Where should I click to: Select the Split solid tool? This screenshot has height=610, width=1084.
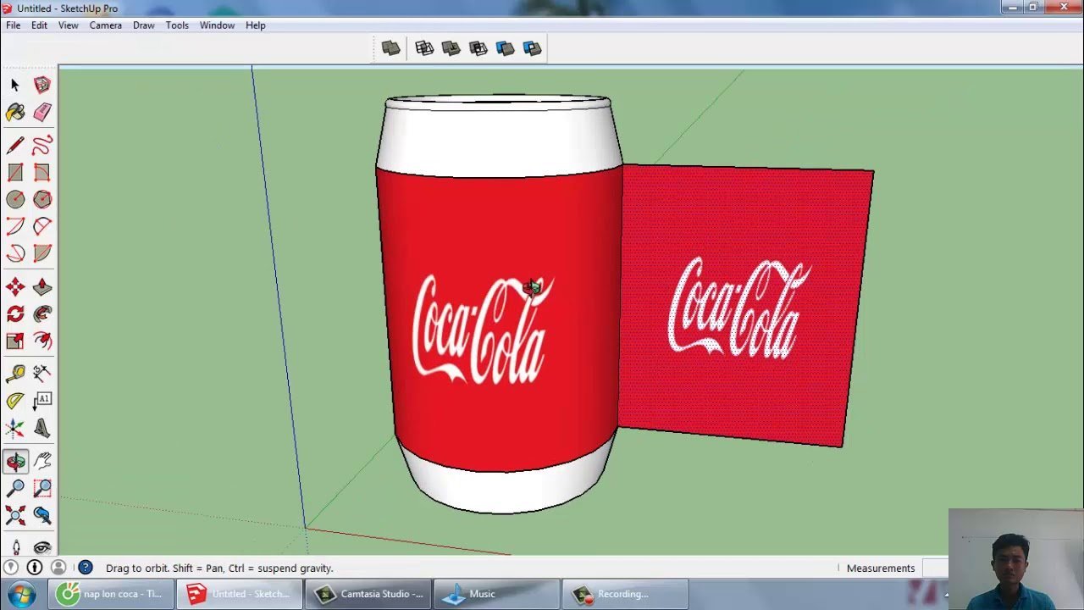533,48
